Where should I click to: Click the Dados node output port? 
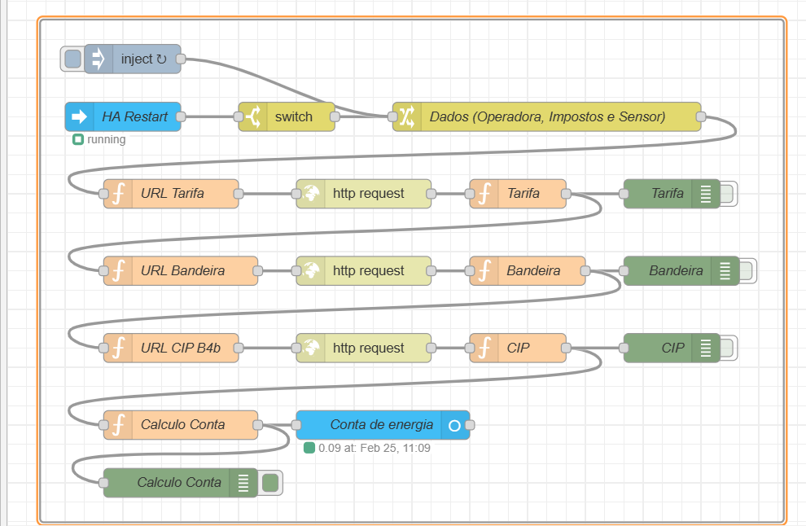(x=701, y=116)
